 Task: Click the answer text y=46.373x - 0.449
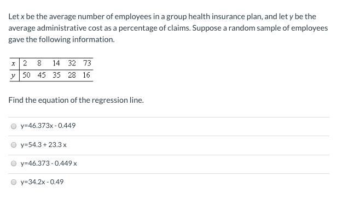click(48, 126)
